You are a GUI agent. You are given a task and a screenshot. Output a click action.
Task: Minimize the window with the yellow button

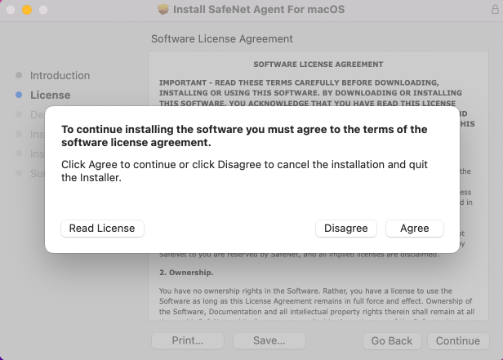(26, 10)
